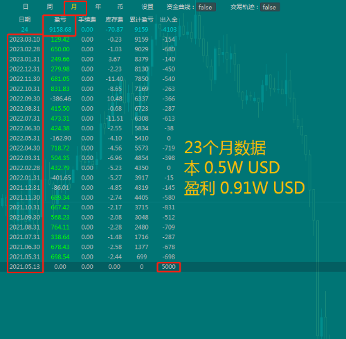Select the 2022.11.30 date row
This screenshot has height=339, width=346.
pos(25,79)
